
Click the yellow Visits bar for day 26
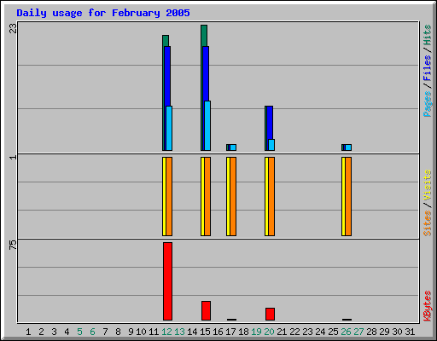[343, 196]
